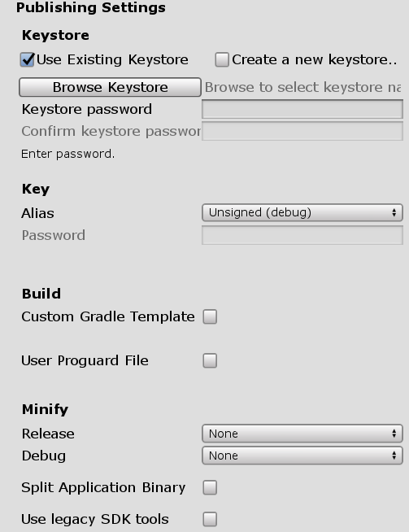Open the Alias dropdown menu
The image size is (409, 532).
(302, 213)
